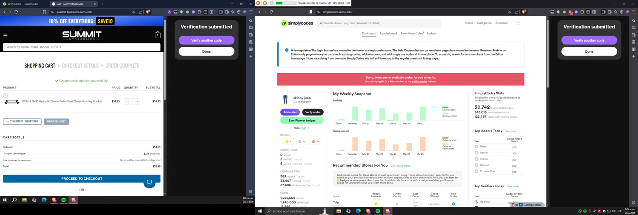Open diverter valve bracket product thumbnail
Viewport: 638px width, 215px height.
[x=12, y=102]
